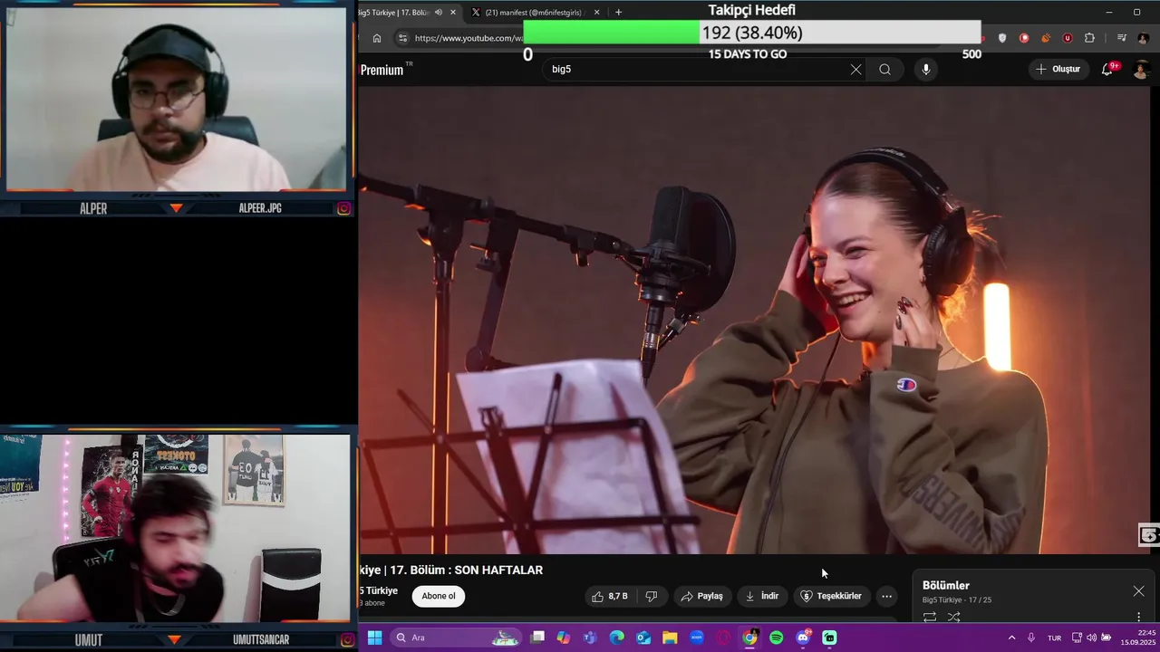
Task: Run the YouTube search with the magnifier
Action: tap(884, 69)
